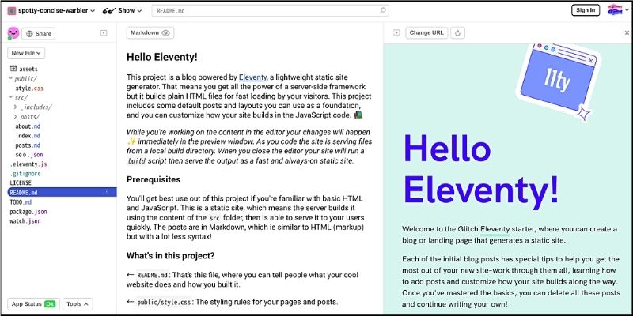This screenshot has width=633, height=316.
Task: Click the search magnifier icon
Action: [x=383, y=11]
